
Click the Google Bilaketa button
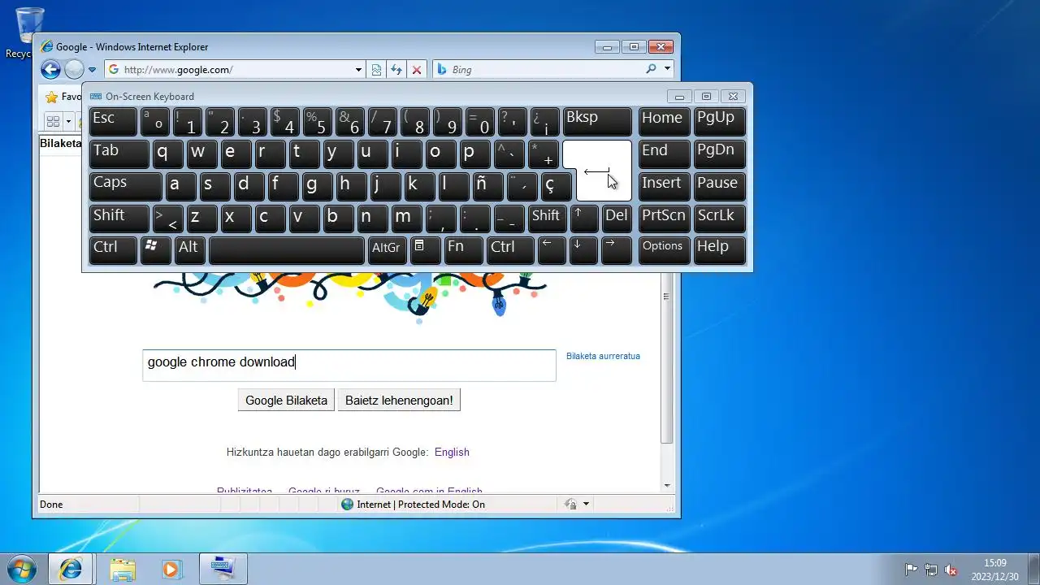(286, 401)
